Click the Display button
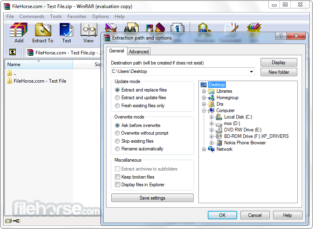The height and width of the screenshot is (229, 313). 279,62
